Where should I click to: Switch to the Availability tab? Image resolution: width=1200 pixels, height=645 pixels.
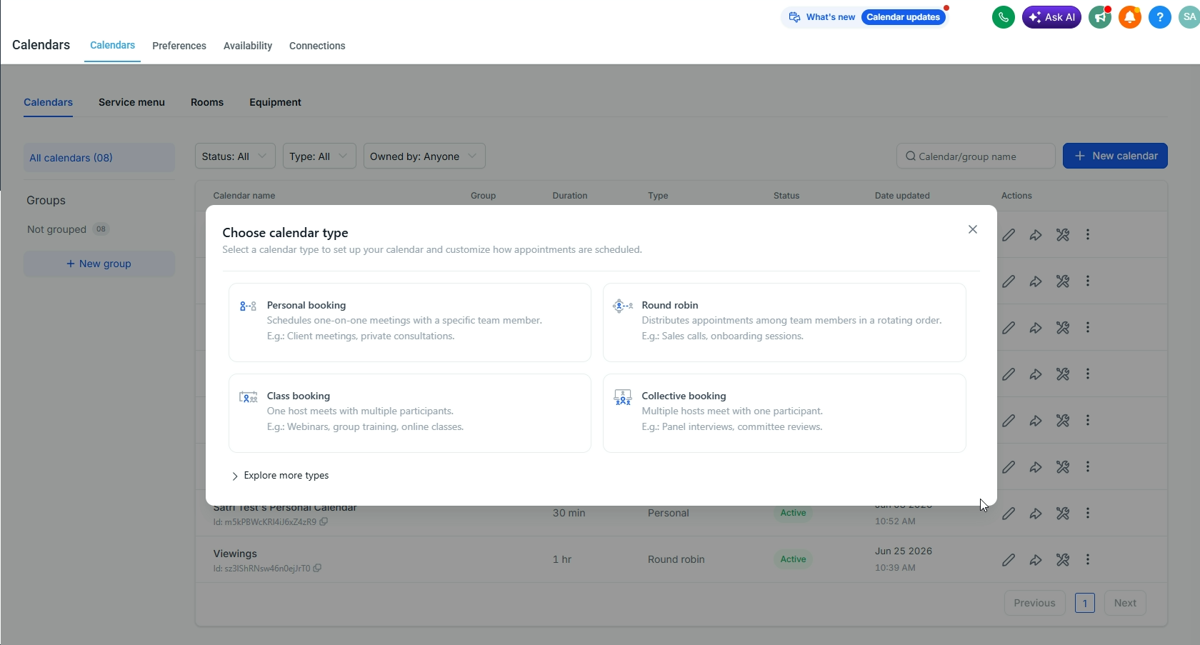[248, 46]
